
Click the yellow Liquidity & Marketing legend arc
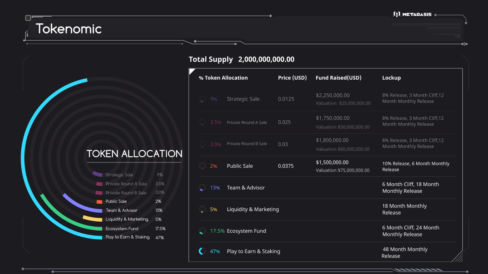pos(92,218)
